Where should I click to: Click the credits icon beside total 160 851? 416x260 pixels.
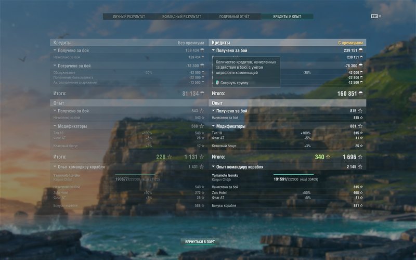360,94
